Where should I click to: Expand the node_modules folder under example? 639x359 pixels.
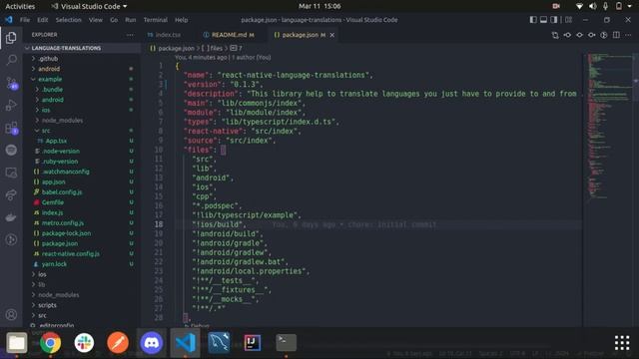[82, 120]
